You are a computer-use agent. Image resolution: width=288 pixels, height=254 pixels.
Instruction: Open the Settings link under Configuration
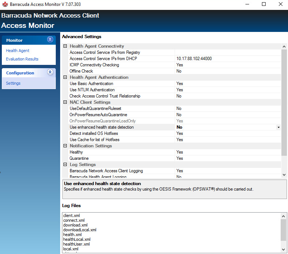click(x=13, y=83)
